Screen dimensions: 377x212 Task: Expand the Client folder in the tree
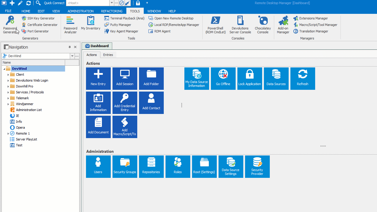pyautogui.click(x=8, y=75)
